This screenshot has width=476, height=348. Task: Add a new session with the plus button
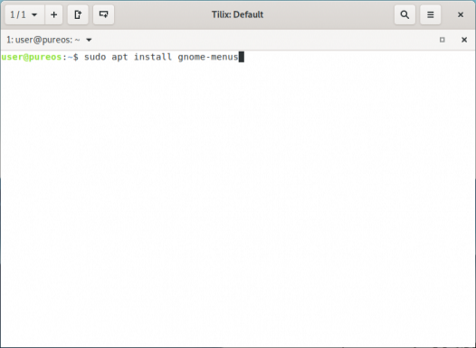point(53,14)
